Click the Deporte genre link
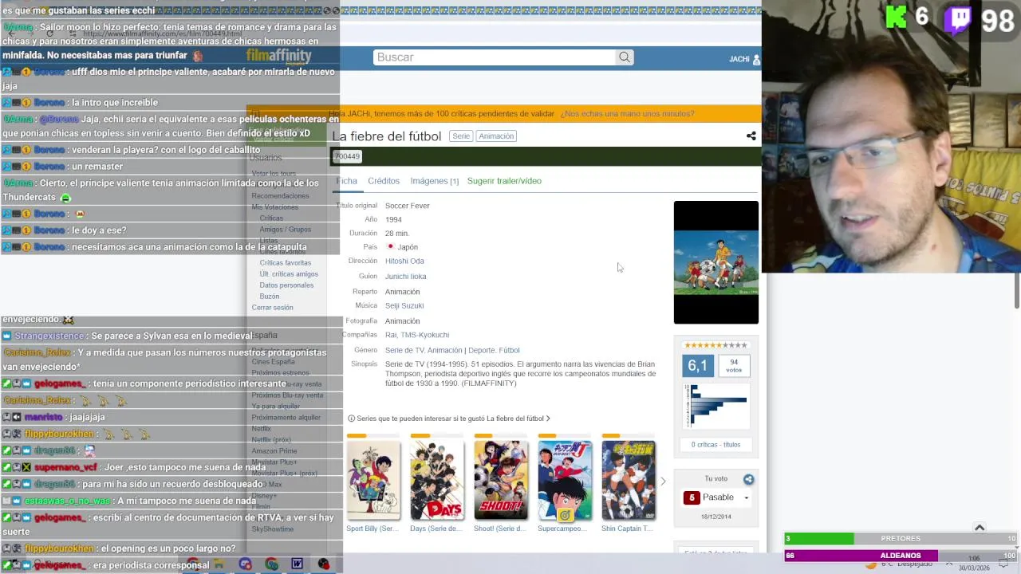 point(481,351)
